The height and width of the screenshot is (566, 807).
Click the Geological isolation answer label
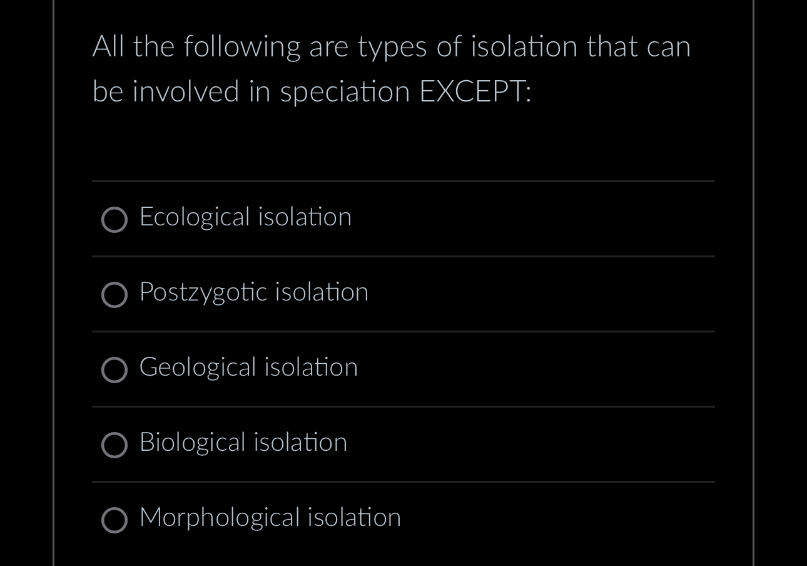tap(248, 368)
